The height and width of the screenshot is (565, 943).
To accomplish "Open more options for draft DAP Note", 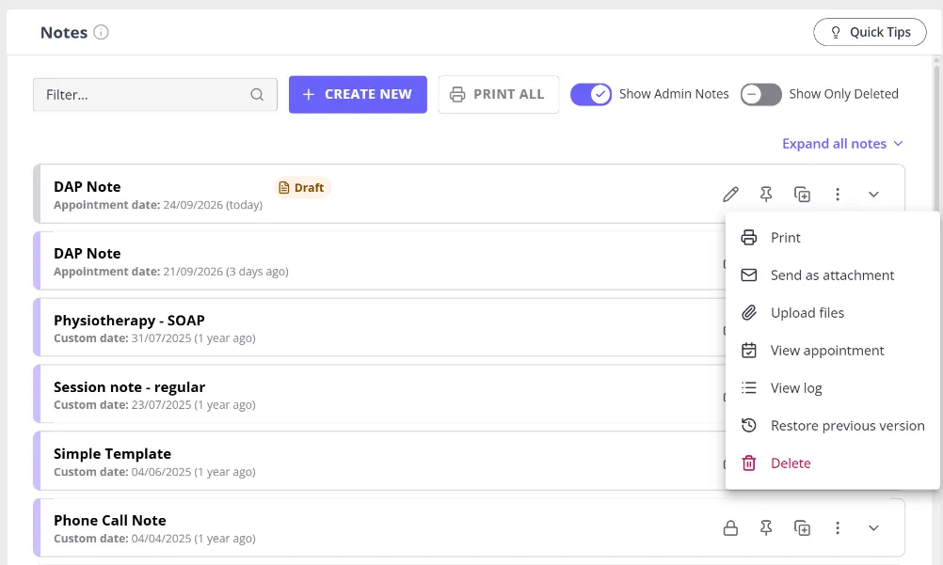I will point(838,195).
